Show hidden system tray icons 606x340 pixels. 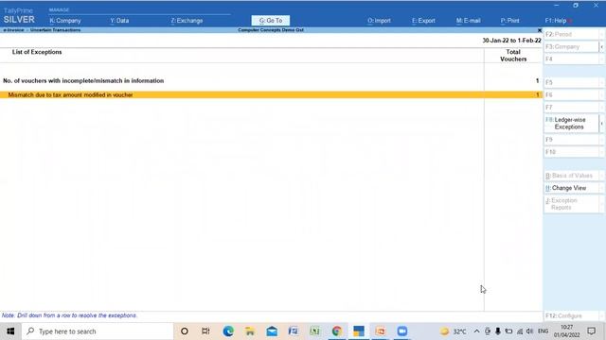476,331
